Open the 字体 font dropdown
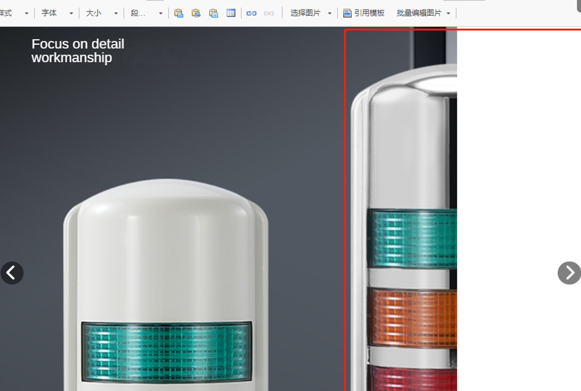Image resolution: width=581 pixels, height=391 pixels. tap(57, 13)
